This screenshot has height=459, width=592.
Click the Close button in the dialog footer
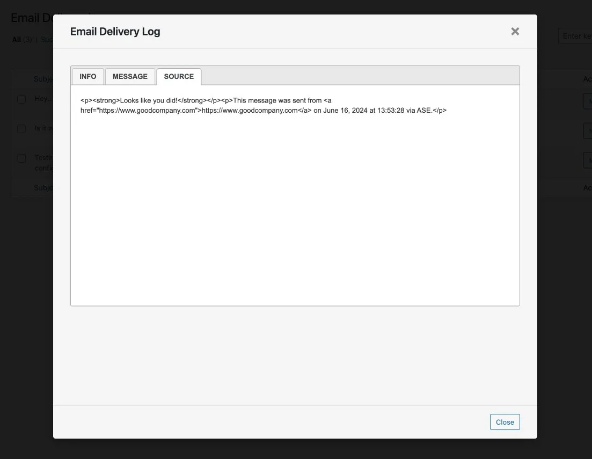pos(505,422)
